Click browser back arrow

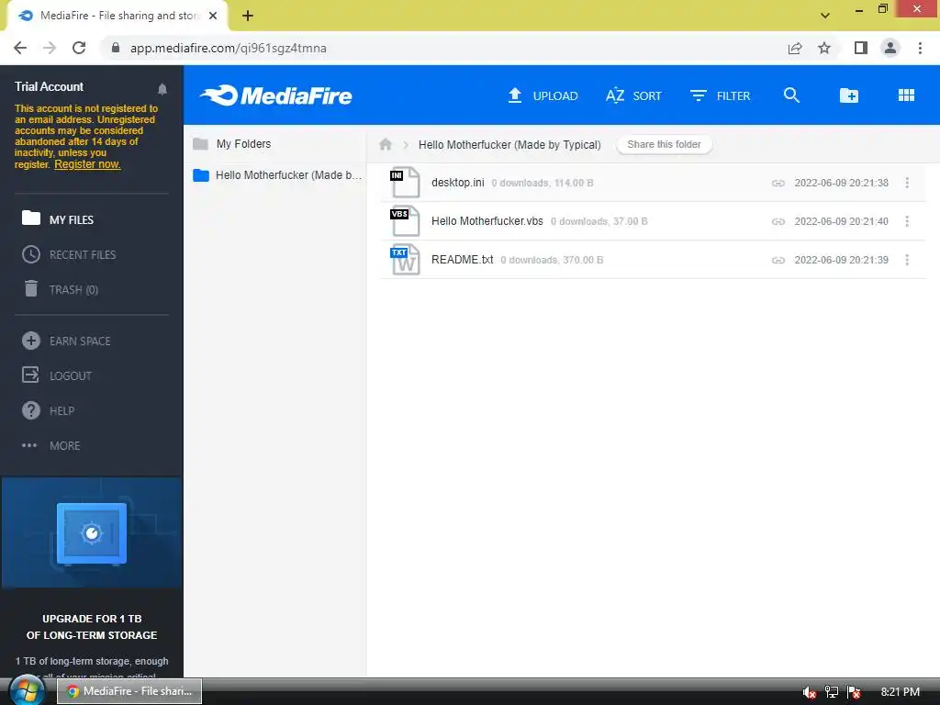point(20,48)
